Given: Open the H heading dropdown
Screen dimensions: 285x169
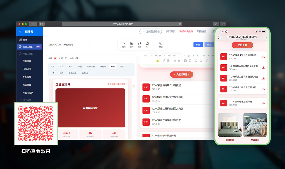Looking at the screenshot, I should point(153,56).
